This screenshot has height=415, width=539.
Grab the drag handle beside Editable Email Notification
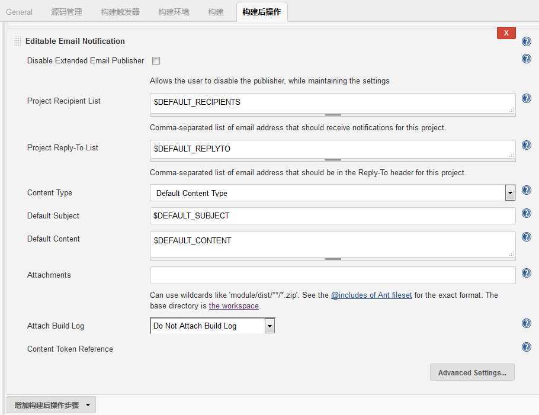point(18,41)
